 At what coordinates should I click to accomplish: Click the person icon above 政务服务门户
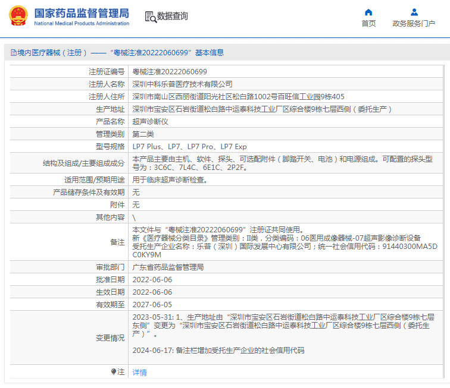[x=414, y=12]
